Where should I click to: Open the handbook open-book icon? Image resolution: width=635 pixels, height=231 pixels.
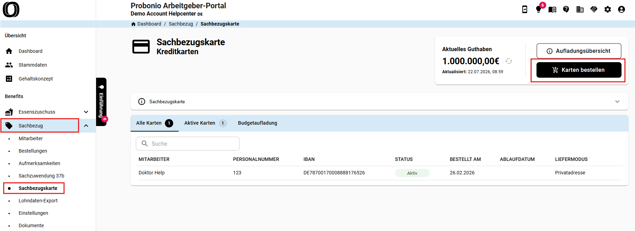(x=552, y=10)
